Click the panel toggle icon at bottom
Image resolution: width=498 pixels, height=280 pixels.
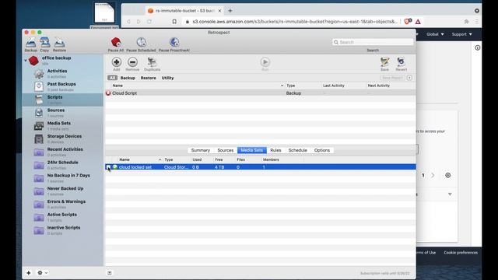110,273
